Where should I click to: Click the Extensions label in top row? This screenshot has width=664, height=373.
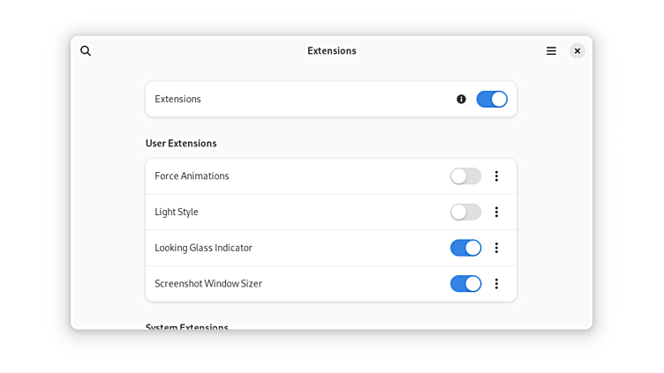coord(177,100)
